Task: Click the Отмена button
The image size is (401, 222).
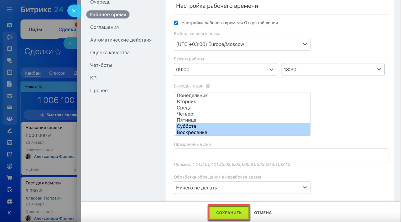Action: click(x=263, y=213)
